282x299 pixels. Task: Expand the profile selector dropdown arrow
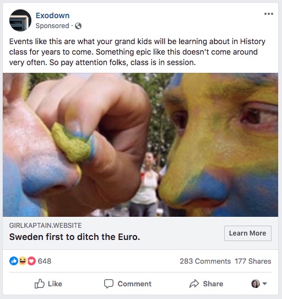pyautogui.click(x=264, y=284)
